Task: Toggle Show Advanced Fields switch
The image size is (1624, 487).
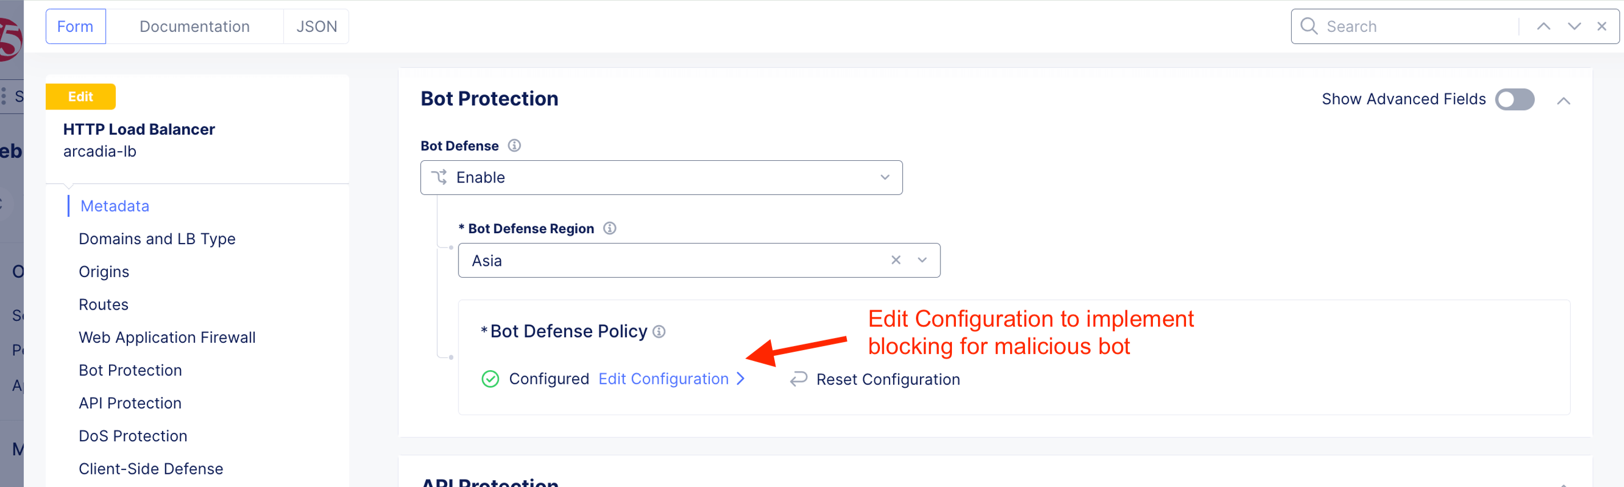Action: coord(1514,99)
